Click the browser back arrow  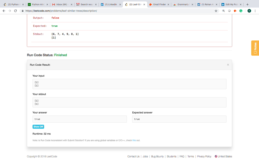pos(4,11)
